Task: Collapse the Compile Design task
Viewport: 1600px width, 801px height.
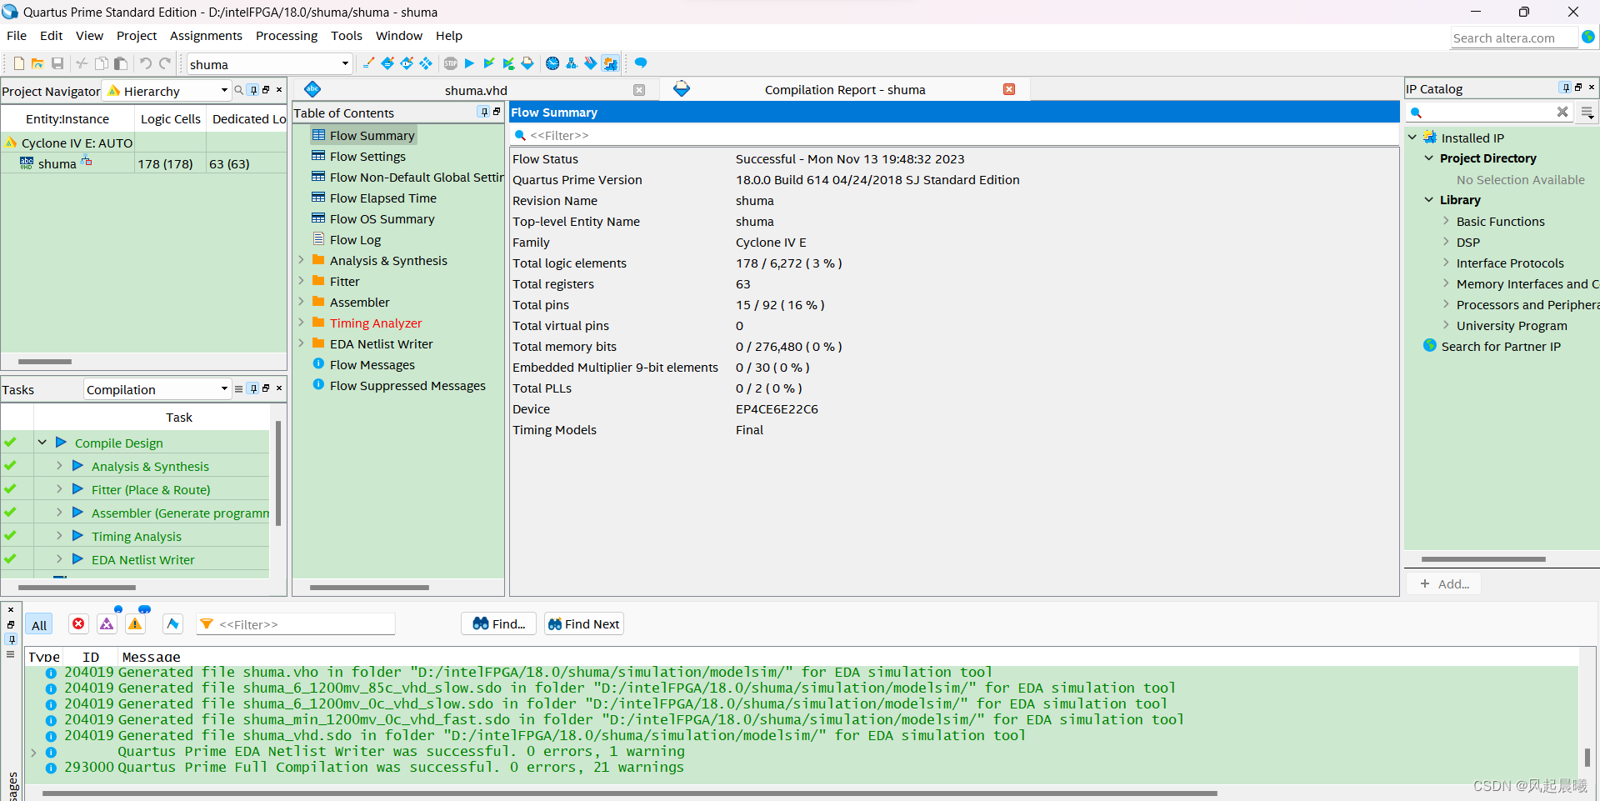Action: click(42, 443)
